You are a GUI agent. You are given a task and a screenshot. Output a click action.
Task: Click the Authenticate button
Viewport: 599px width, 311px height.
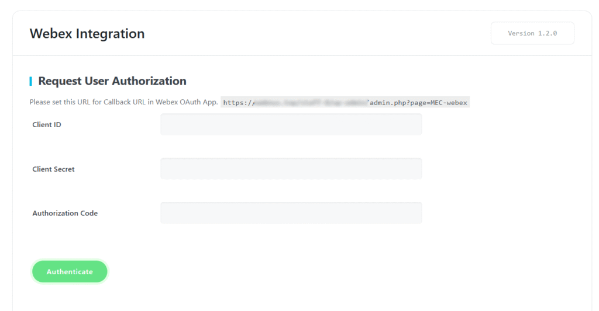point(70,272)
